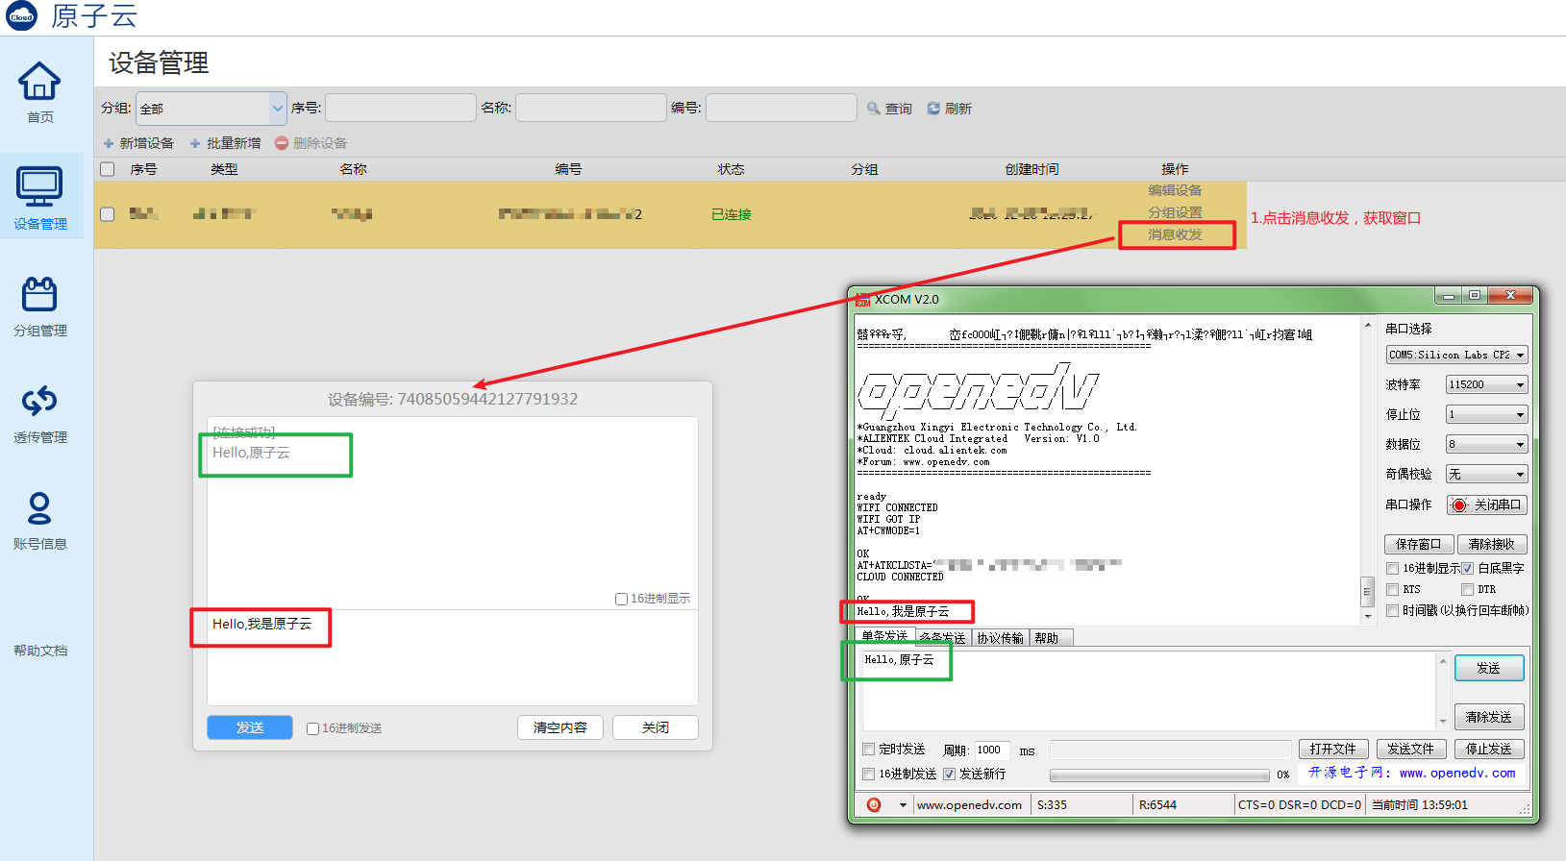This screenshot has width=1566, height=861.
Task: Enable XCOM 定时发送 checkbox
Action: (869, 750)
